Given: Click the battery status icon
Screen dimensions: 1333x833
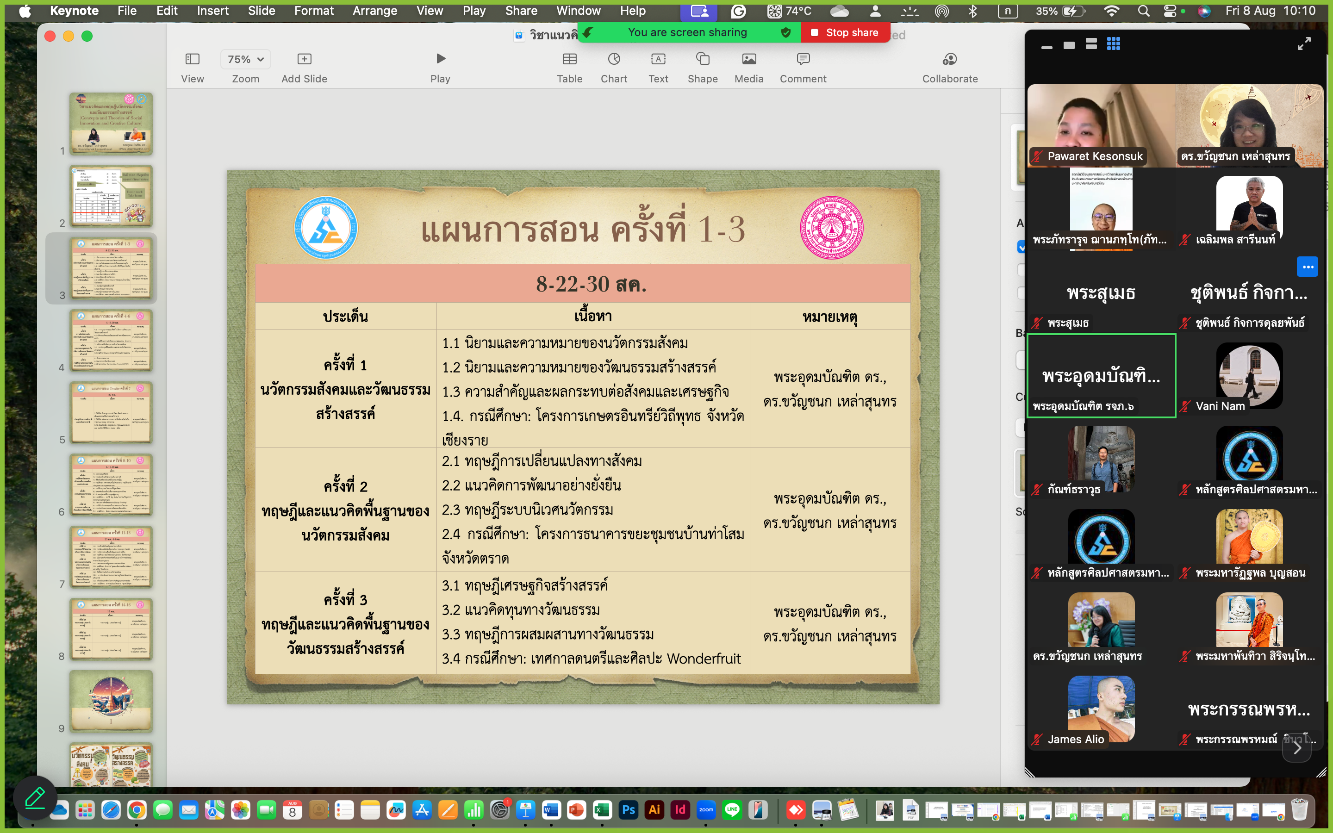Looking at the screenshot, I should (x=1073, y=11).
